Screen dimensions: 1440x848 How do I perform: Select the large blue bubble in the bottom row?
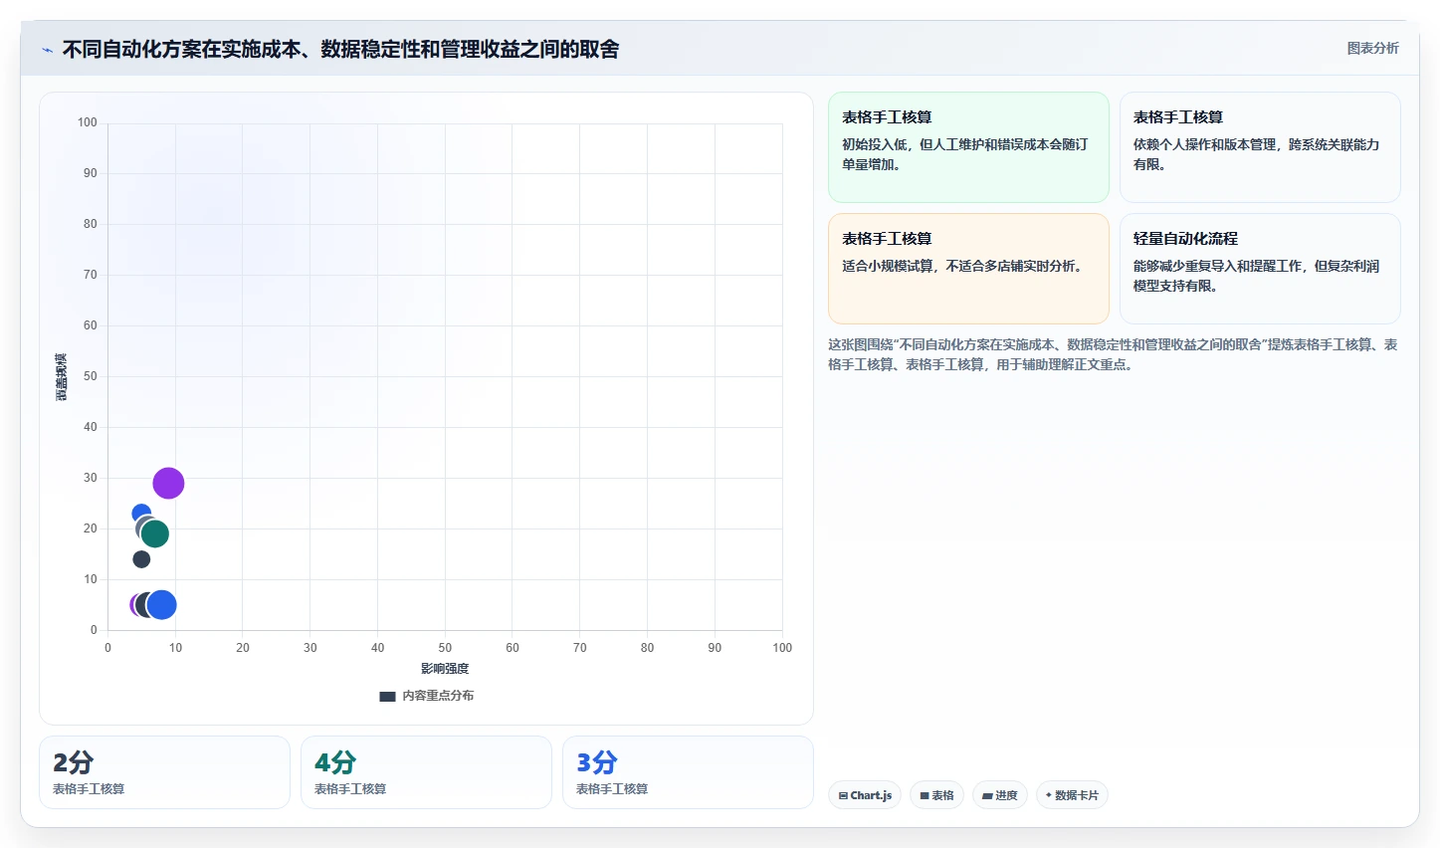161,604
